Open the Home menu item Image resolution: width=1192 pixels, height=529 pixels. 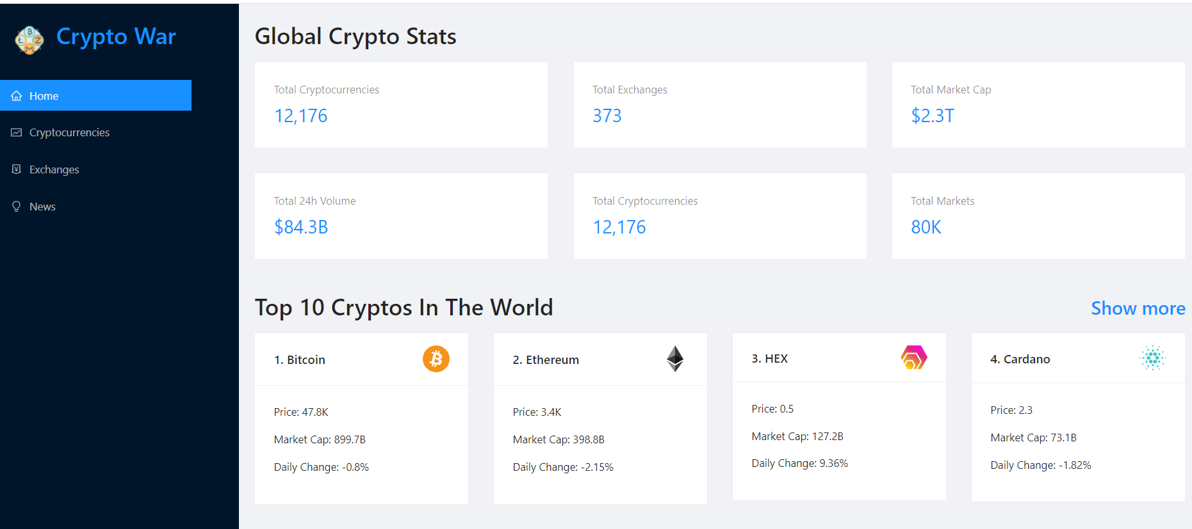point(95,95)
